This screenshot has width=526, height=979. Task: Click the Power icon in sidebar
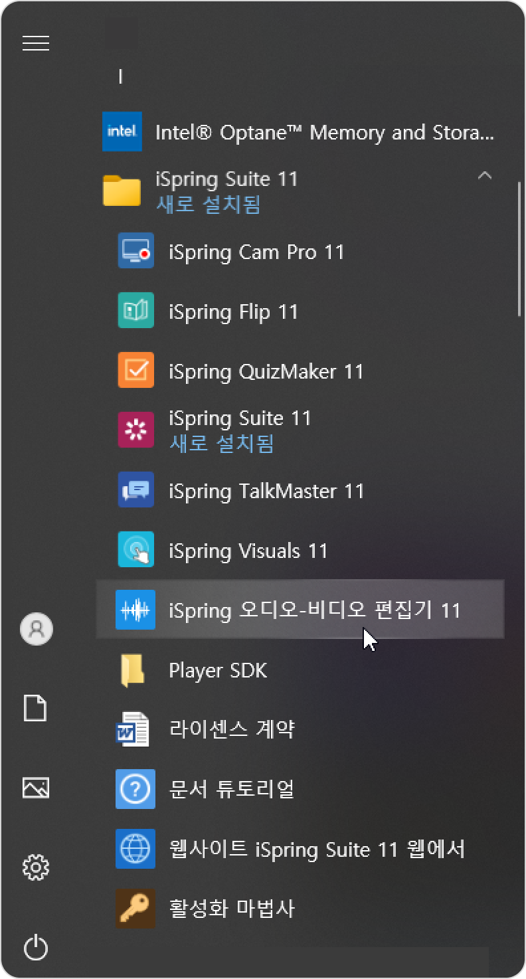tap(36, 947)
